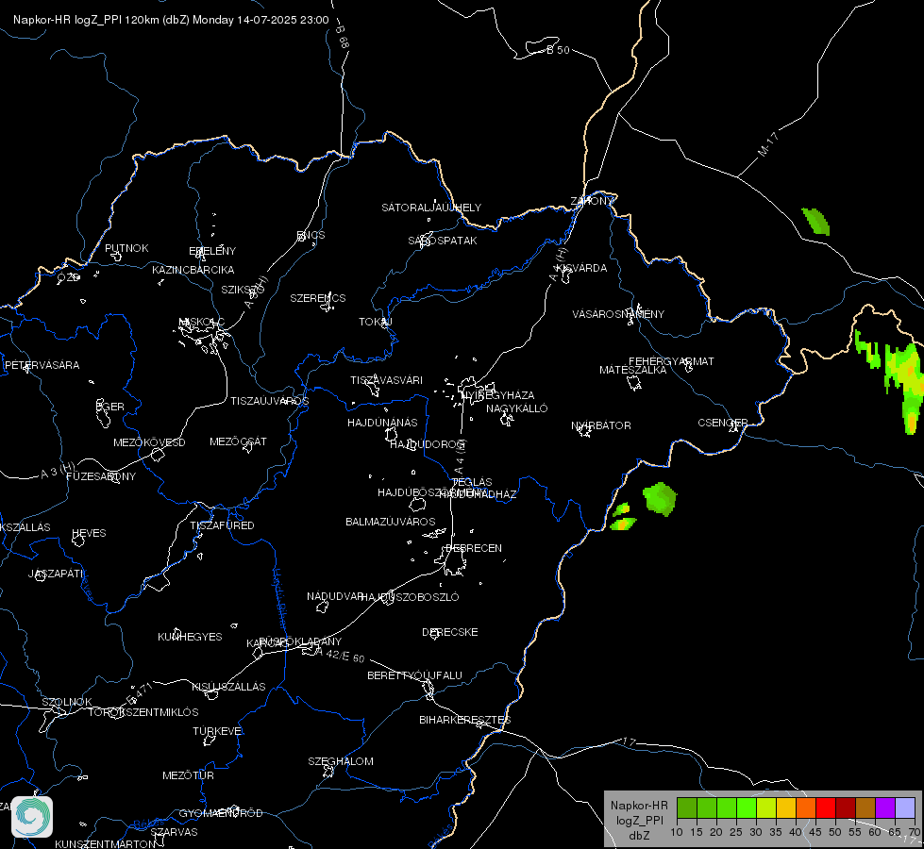Click the green radar echo northeast of Záhony
The image size is (924, 849).
816,222
